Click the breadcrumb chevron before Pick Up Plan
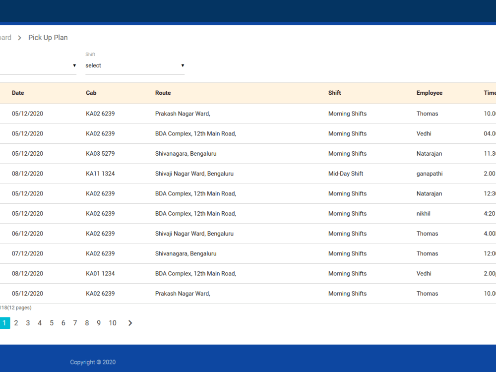The height and width of the screenshot is (372, 496). click(20, 38)
